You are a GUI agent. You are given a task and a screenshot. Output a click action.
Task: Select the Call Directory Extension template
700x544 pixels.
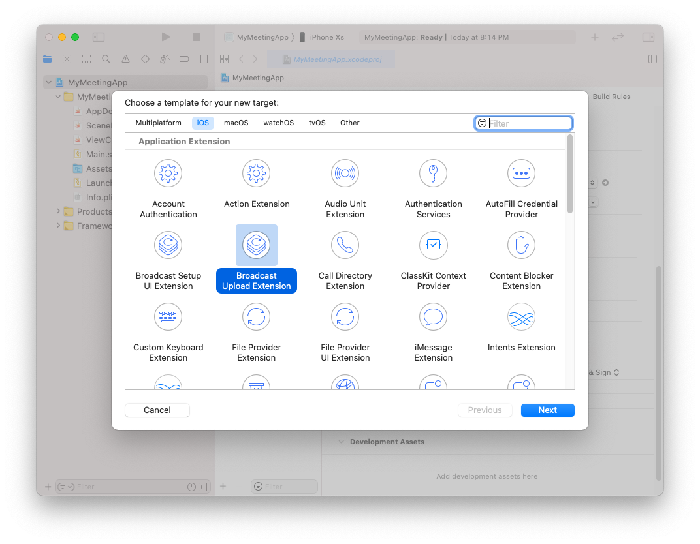(x=345, y=261)
